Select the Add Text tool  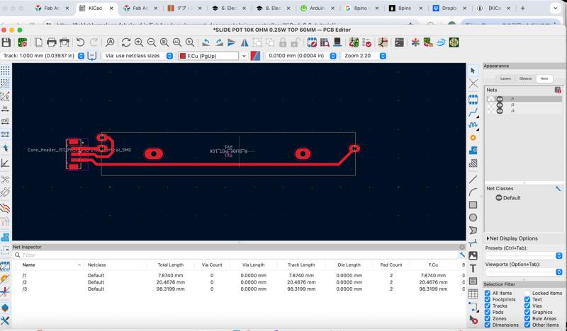point(473,269)
